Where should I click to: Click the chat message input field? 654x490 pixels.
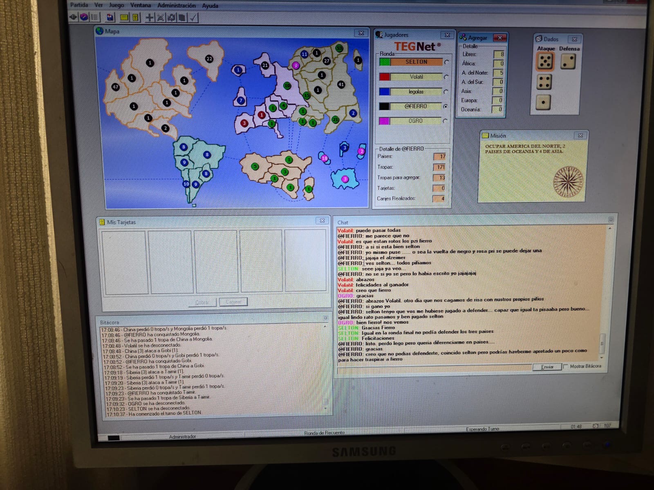tap(433, 367)
